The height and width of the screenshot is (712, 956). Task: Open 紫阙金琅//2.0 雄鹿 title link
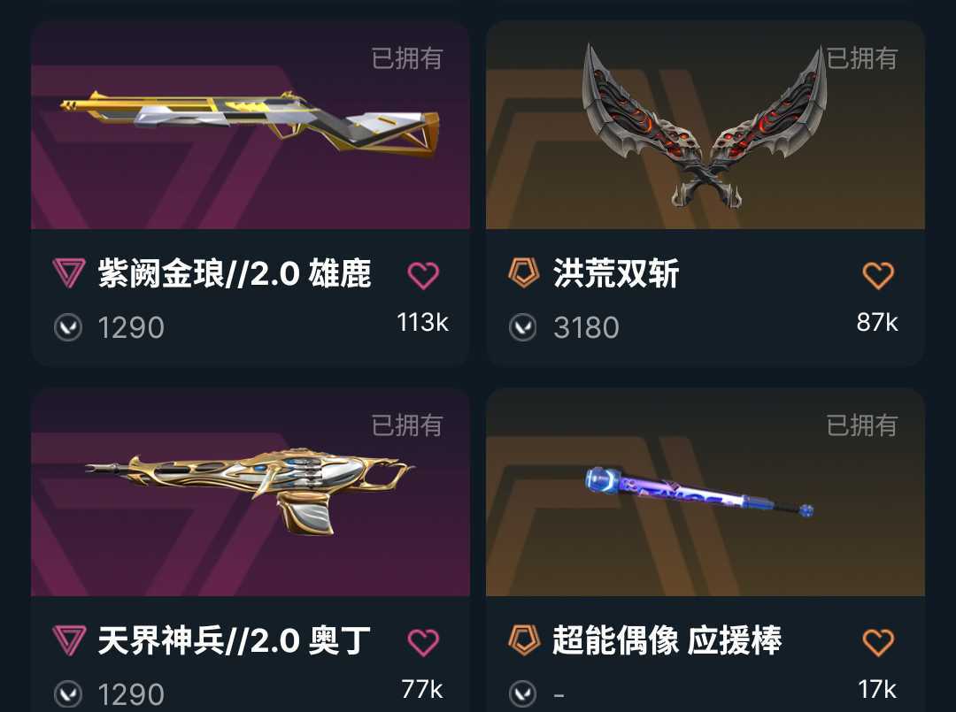point(235,273)
